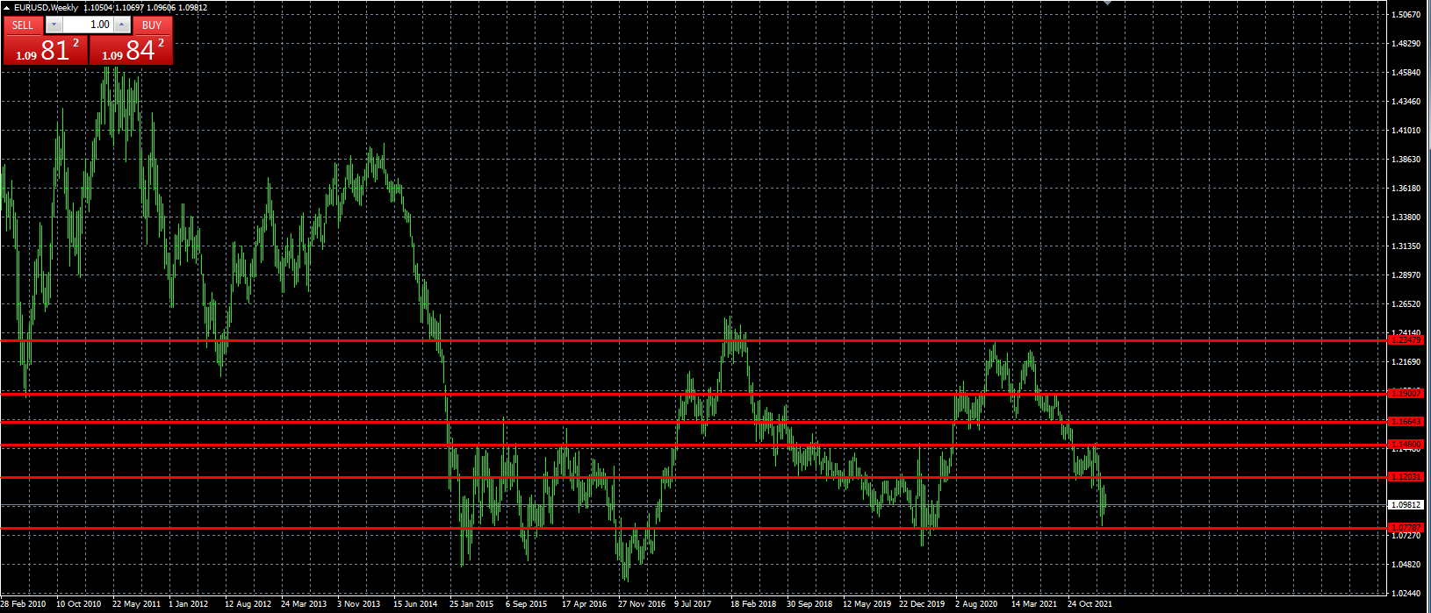Screen dimensions: 1431x613
Task: Click the 1.45840 price scale label
Action: click(1406, 73)
